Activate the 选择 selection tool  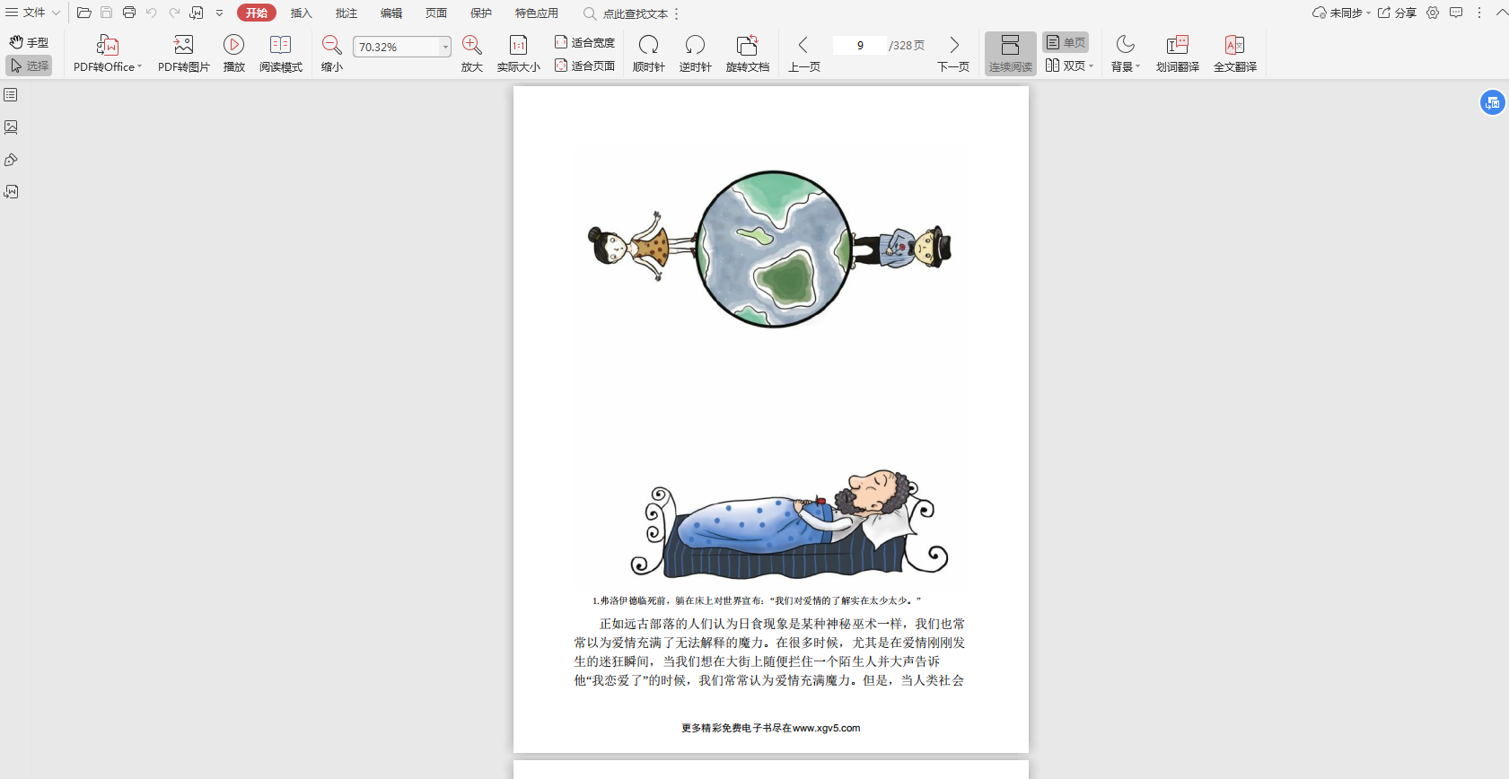click(x=29, y=66)
